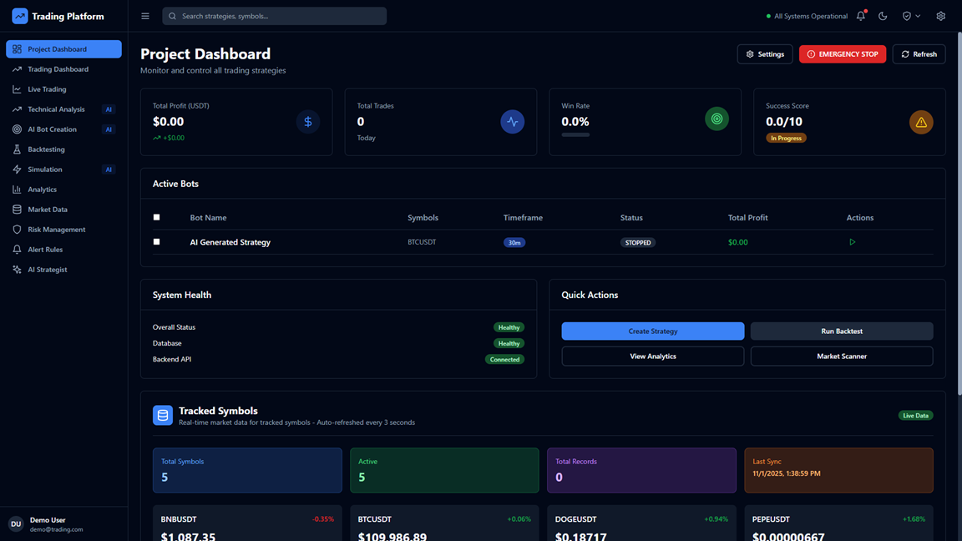This screenshot has width=962, height=541.
Task: Click the Create Strategy button
Action: point(652,331)
